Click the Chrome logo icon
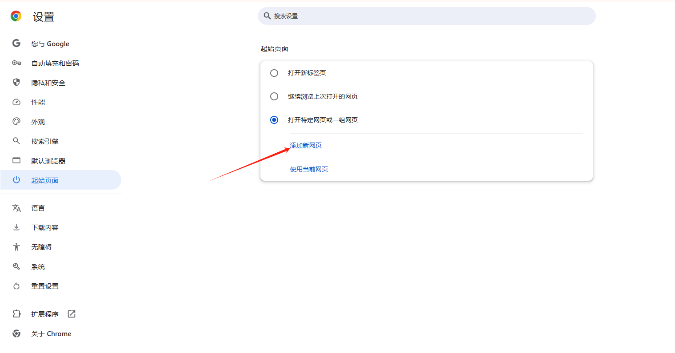The height and width of the screenshot is (353, 675). 16,16
